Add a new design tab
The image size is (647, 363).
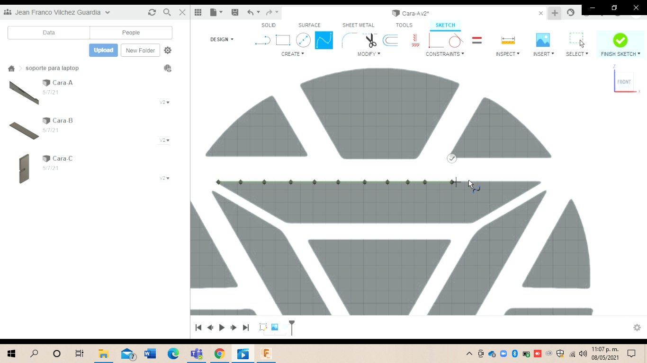point(555,13)
